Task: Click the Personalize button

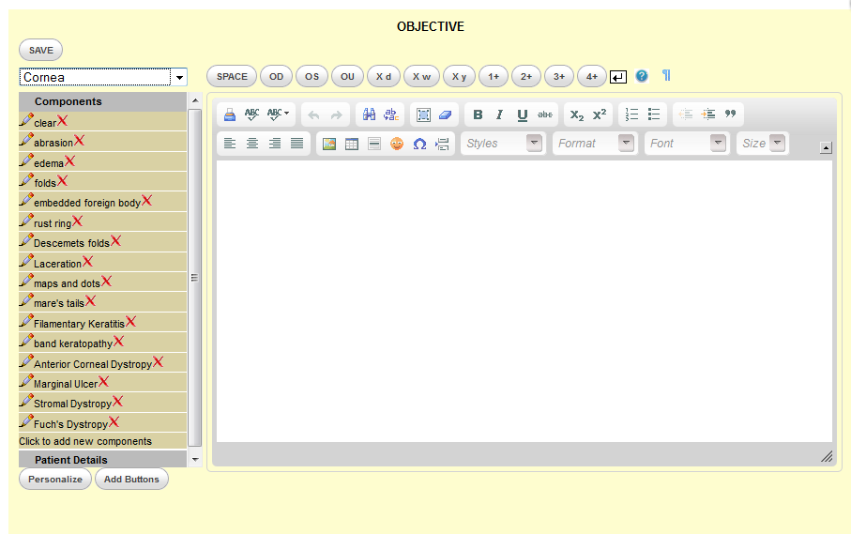Action: click(x=55, y=480)
